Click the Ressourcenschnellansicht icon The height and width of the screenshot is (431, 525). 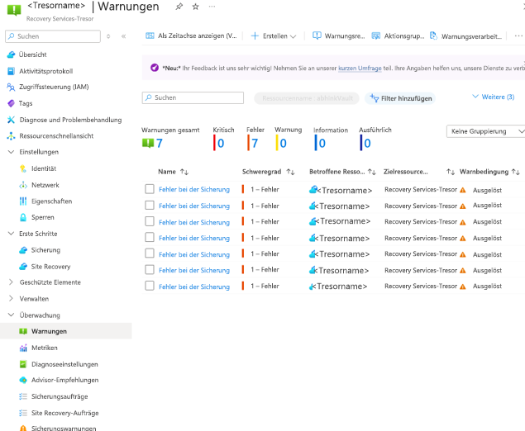point(11,135)
